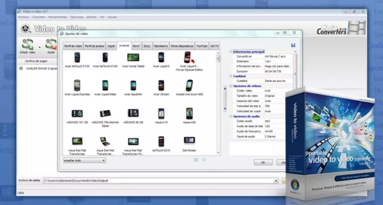Select the Asus A50 device
This screenshot has height=205, width=383.
pyautogui.click(x=189, y=116)
